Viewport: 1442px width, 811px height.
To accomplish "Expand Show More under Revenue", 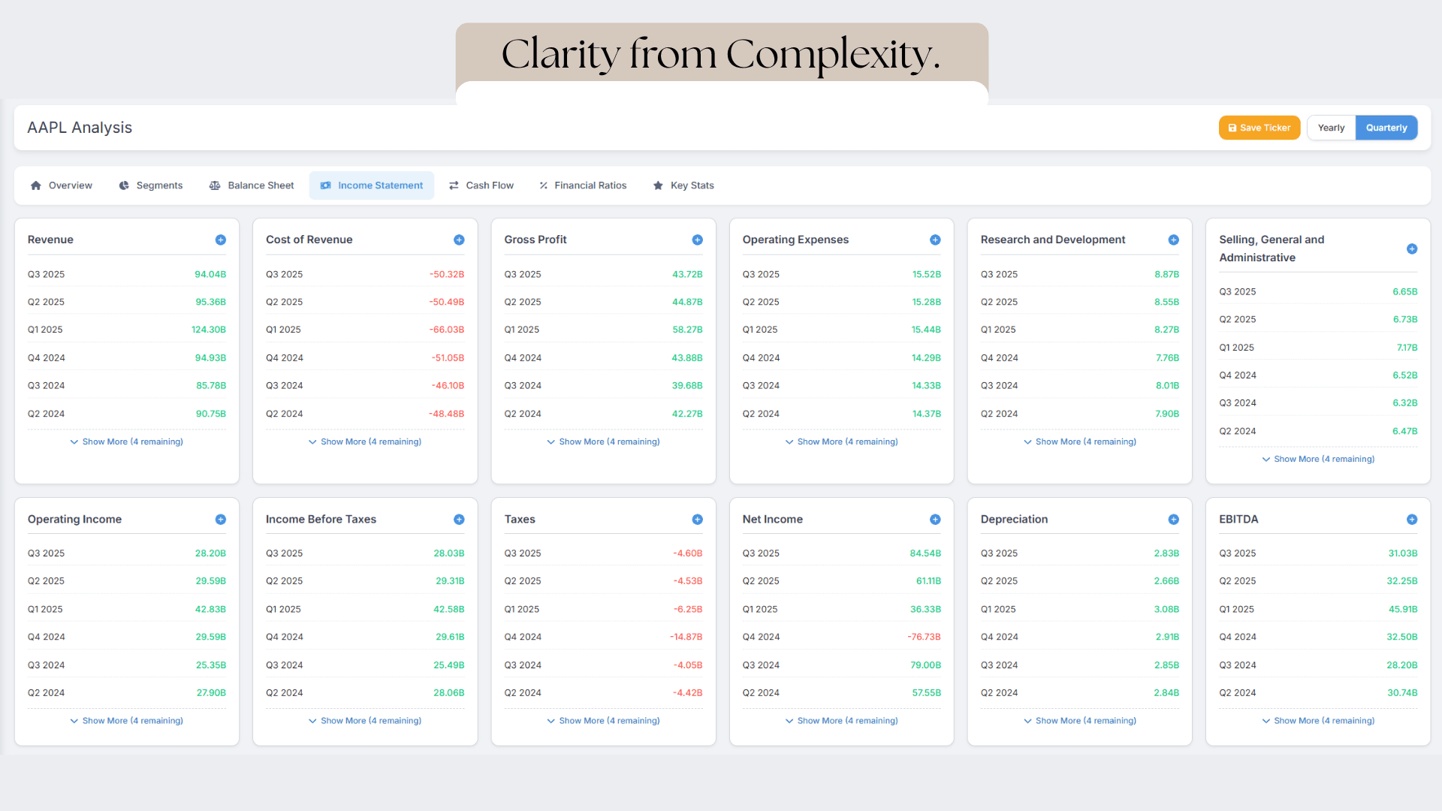I will tap(126, 442).
